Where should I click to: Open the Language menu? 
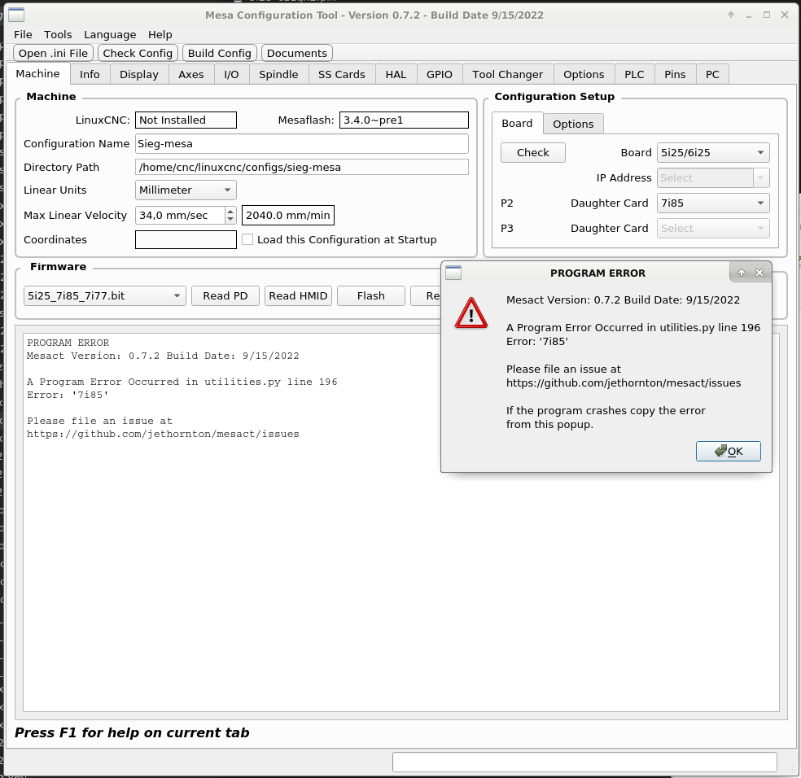(110, 35)
